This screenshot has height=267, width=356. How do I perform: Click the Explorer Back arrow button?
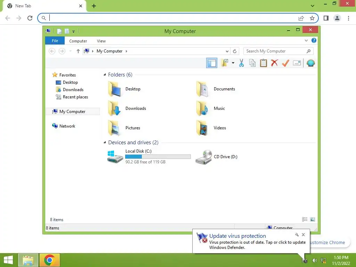coord(52,51)
